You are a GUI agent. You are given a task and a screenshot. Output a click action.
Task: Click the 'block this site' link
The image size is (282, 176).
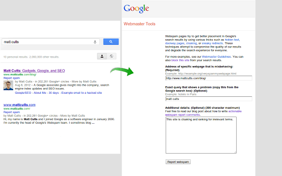coord(180,60)
